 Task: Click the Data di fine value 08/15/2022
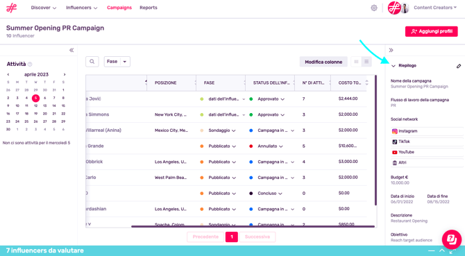tap(439, 202)
